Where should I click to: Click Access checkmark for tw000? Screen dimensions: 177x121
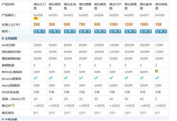(36, 78)
